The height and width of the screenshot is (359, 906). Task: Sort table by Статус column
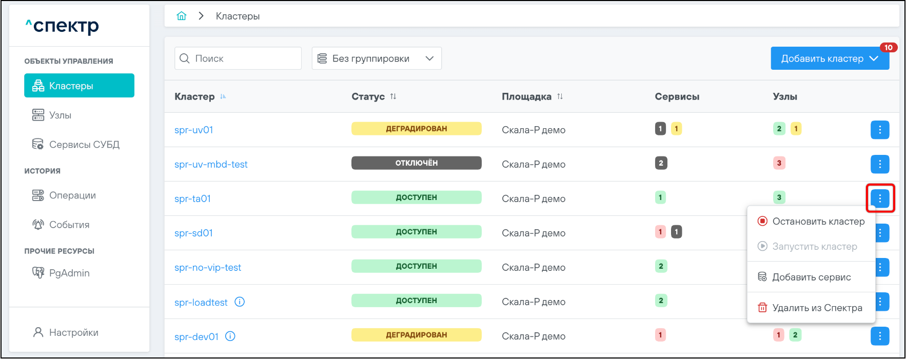point(393,96)
